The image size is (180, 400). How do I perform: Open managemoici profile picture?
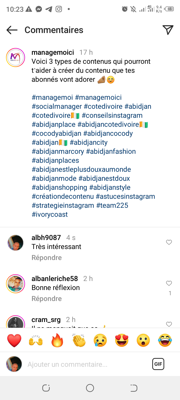[15, 57]
